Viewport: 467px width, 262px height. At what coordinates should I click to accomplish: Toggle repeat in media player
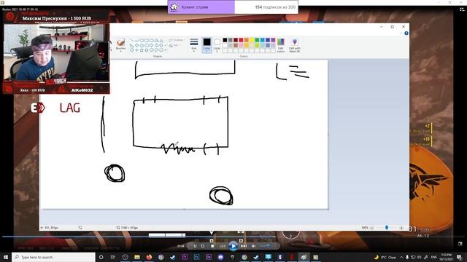point(203,246)
